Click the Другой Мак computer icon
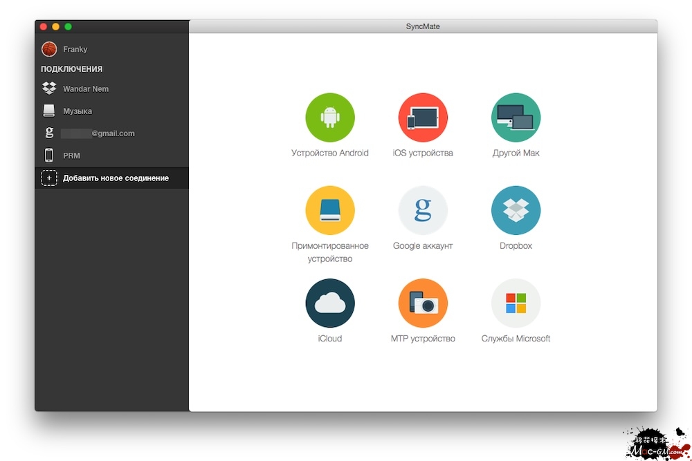This screenshot has width=692, height=461. (516, 118)
